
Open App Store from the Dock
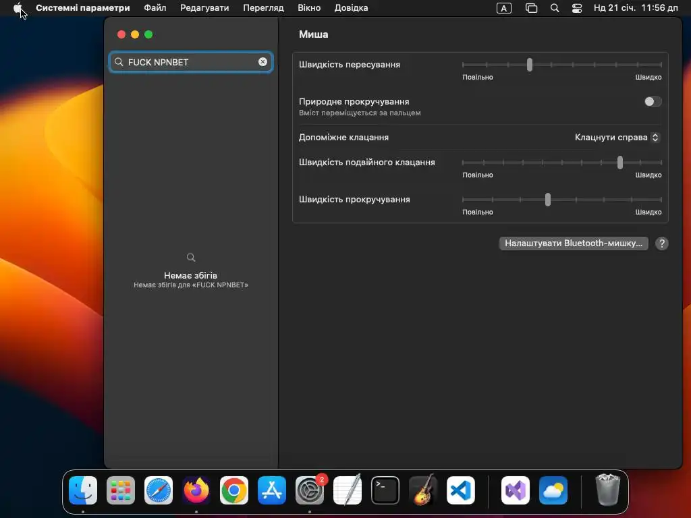[272, 490]
